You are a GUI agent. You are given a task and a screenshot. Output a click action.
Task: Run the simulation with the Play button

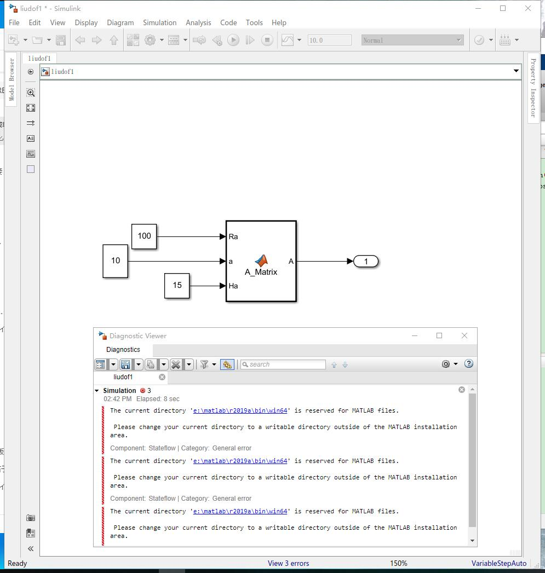pyautogui.click(x=233, y=39)
